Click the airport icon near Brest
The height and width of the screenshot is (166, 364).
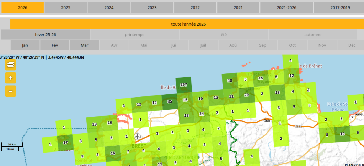click(x=138, y=136)
